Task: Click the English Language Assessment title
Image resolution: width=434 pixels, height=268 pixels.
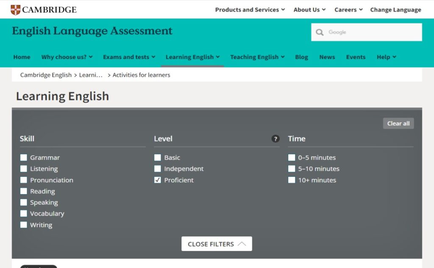Action: point(92,31)
